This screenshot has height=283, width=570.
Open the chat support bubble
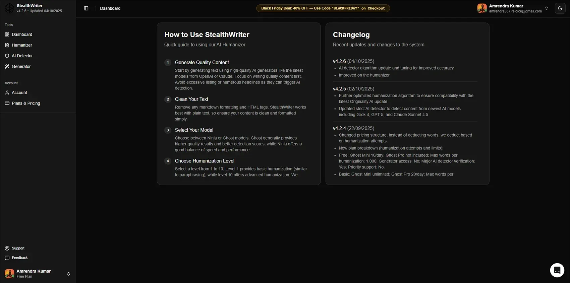[x=557, y=270]
